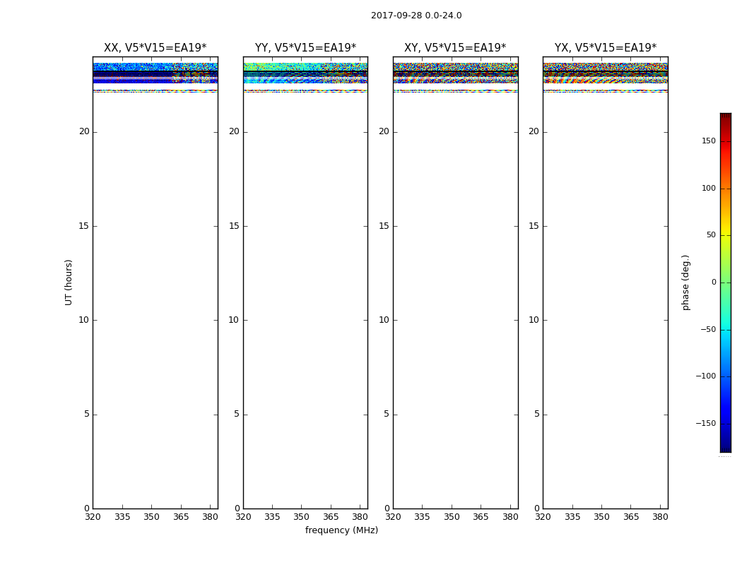Click the frequency (MHz) axis label
The width and height of the screenshot is (742, 565).
341,530
